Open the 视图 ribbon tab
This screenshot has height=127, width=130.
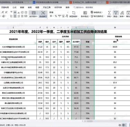coord(37,7)
